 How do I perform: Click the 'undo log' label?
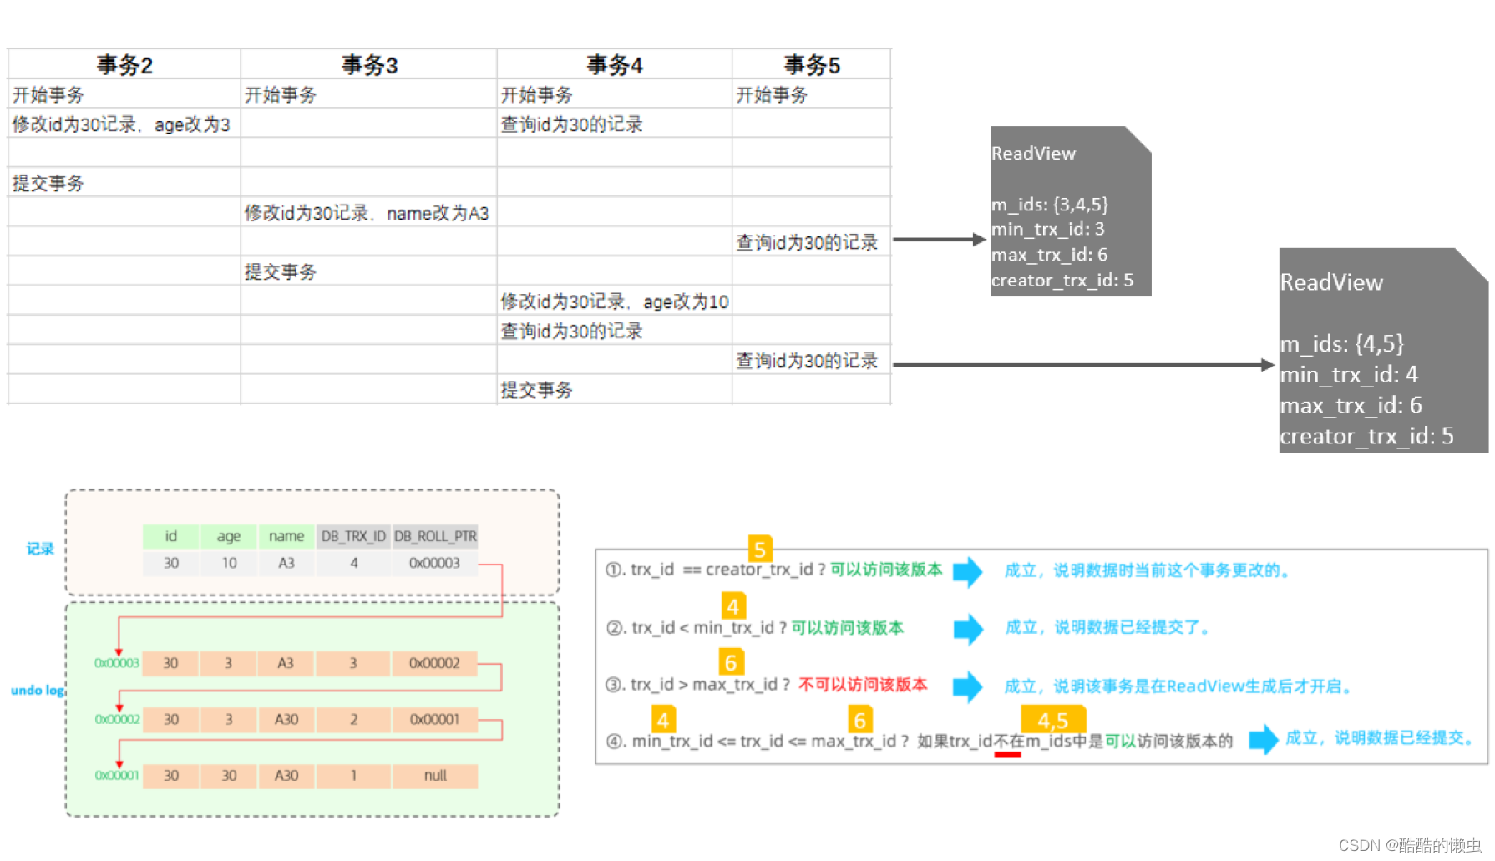(38, 690)
